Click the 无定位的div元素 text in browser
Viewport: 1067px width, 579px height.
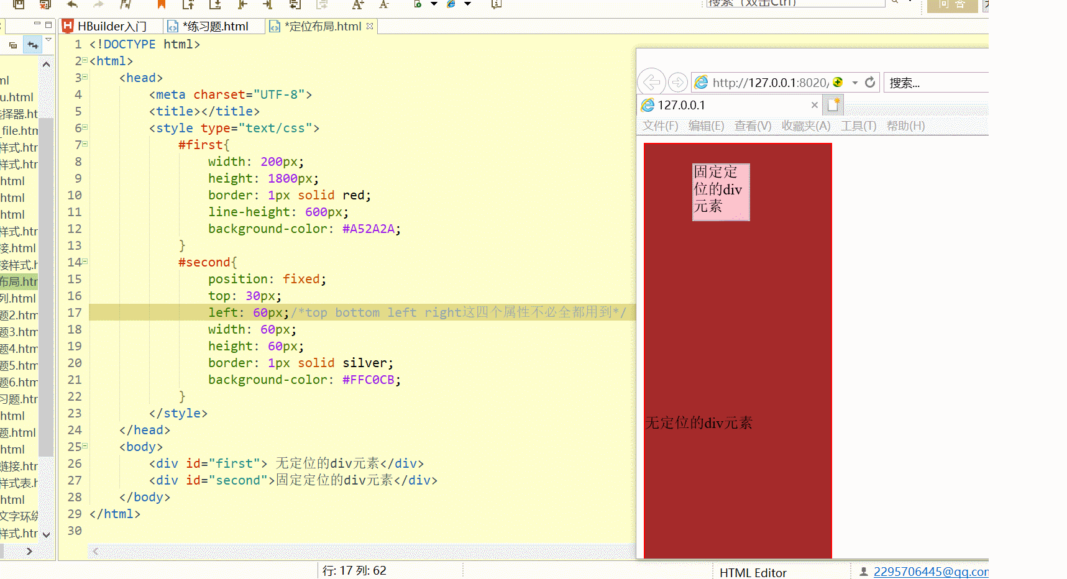tap(699, 423)
